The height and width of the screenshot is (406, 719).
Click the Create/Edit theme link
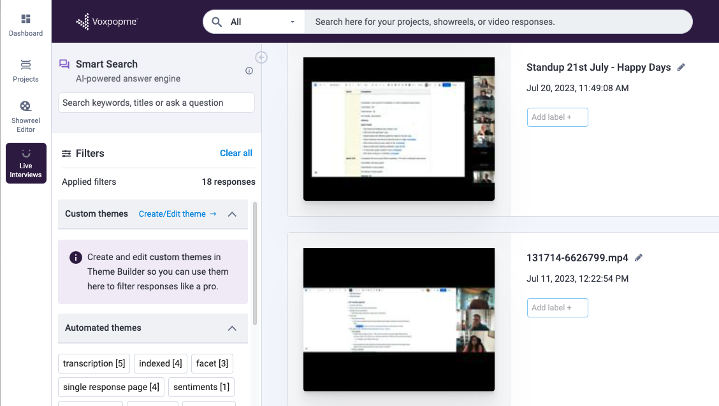[x=177, y=214]
